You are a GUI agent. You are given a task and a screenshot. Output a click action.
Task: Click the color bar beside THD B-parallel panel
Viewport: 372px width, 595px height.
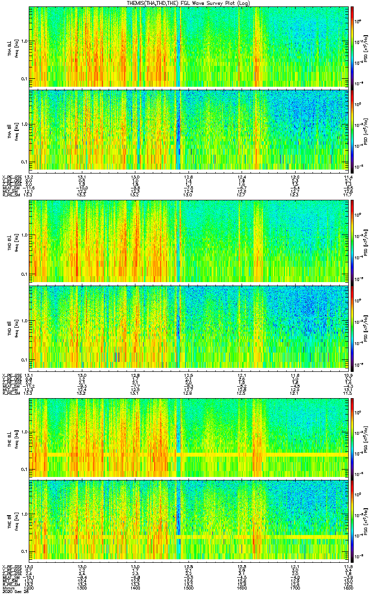(x=353, y=327)
